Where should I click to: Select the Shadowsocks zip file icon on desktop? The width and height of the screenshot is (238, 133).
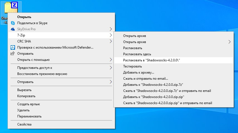click(11, 7)
